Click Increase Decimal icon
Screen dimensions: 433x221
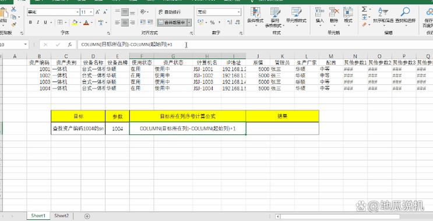tap(230, 22)
